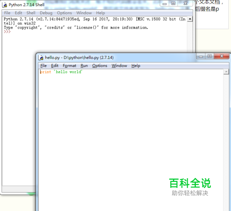The image size is (231, 211).
Task: Open the Run menu in hello.py editor
Action: pyautogui.click(x=84, y=66)
